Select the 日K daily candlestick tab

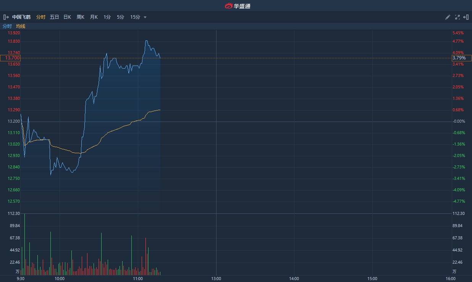click(x=67, y=17)
